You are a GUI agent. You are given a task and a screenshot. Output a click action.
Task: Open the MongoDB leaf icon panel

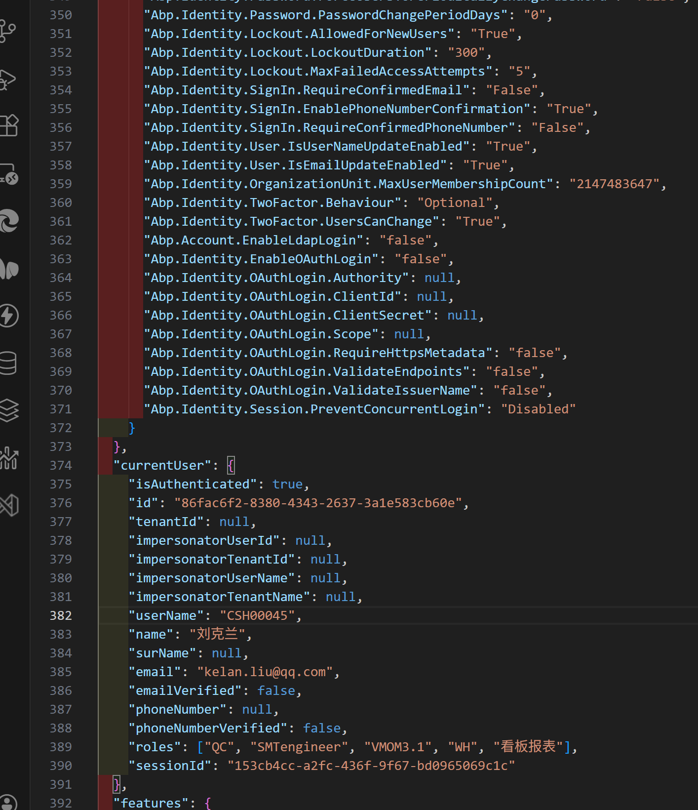point(8,269)
